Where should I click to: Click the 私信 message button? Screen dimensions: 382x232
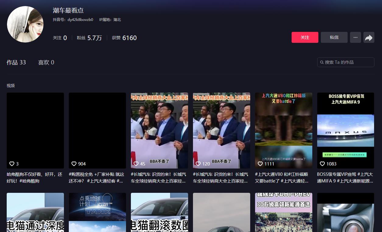(x=334, y=37)
